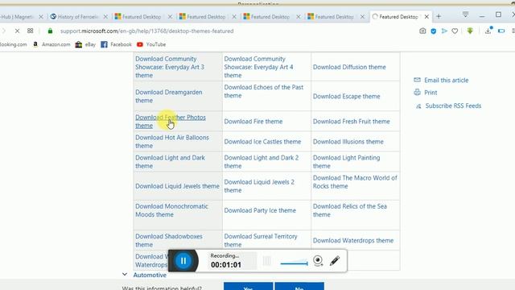Click Download Waterdrops theme link

click(353, 241)
